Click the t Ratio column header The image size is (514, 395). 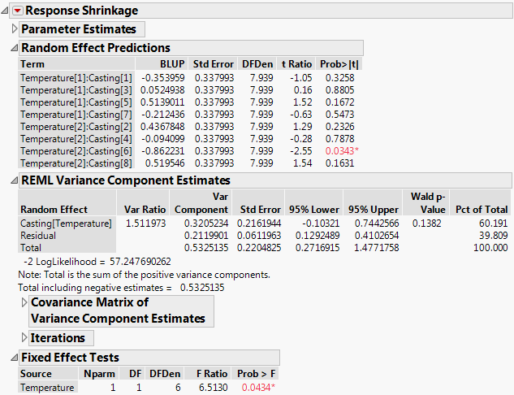click(x=296, y=64)
